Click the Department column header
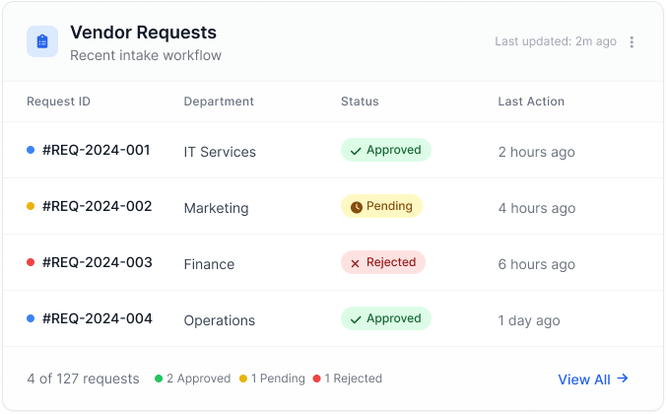This screenshot has width=666, height=414. 219,102
